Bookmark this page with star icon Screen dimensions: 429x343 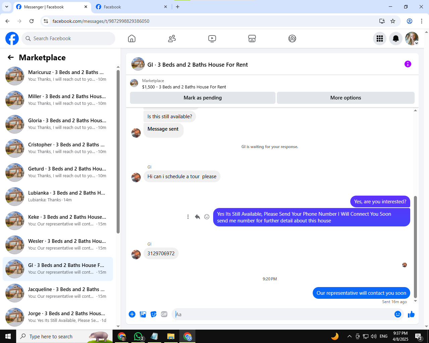[393, 21]
